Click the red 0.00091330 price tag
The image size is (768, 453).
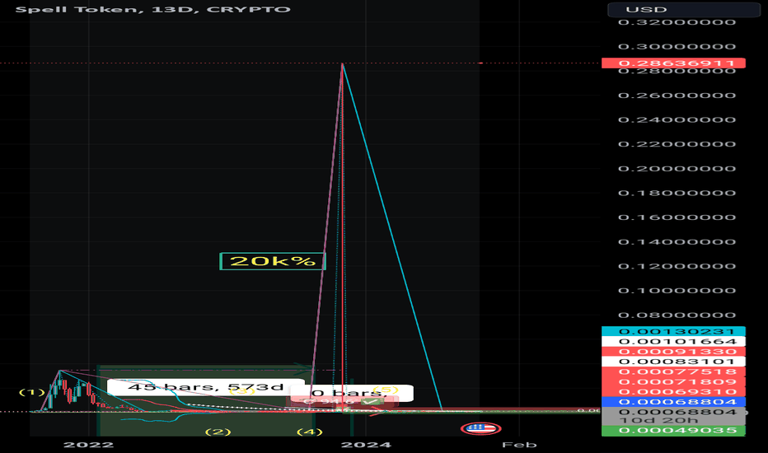tap(673, 352)
